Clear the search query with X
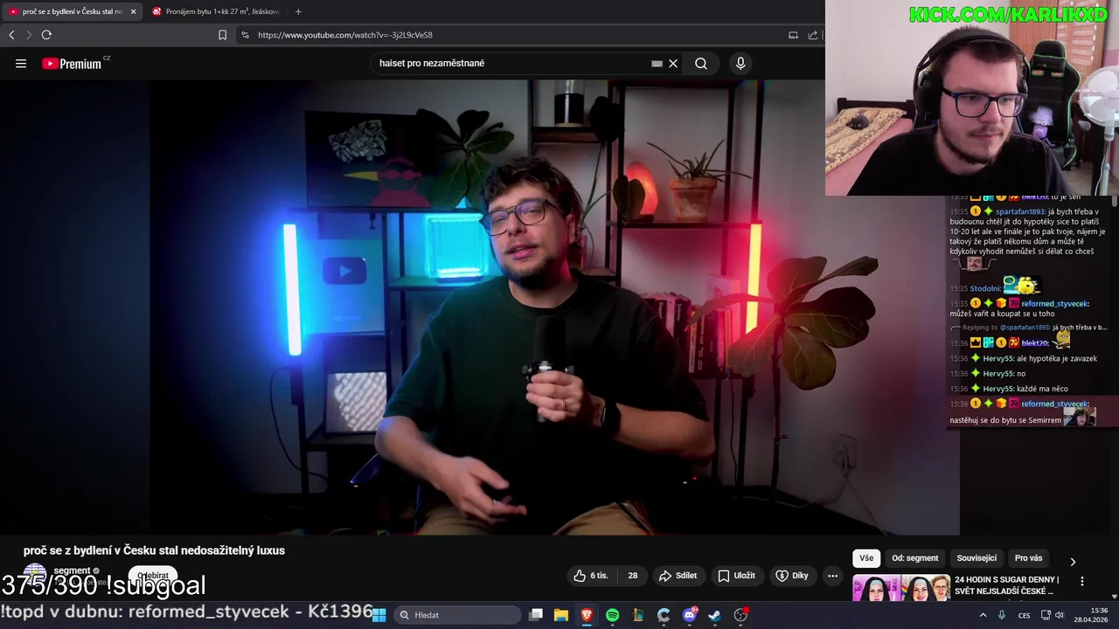Viewport: 1119px width, 629px height. (x=673, y=63)
